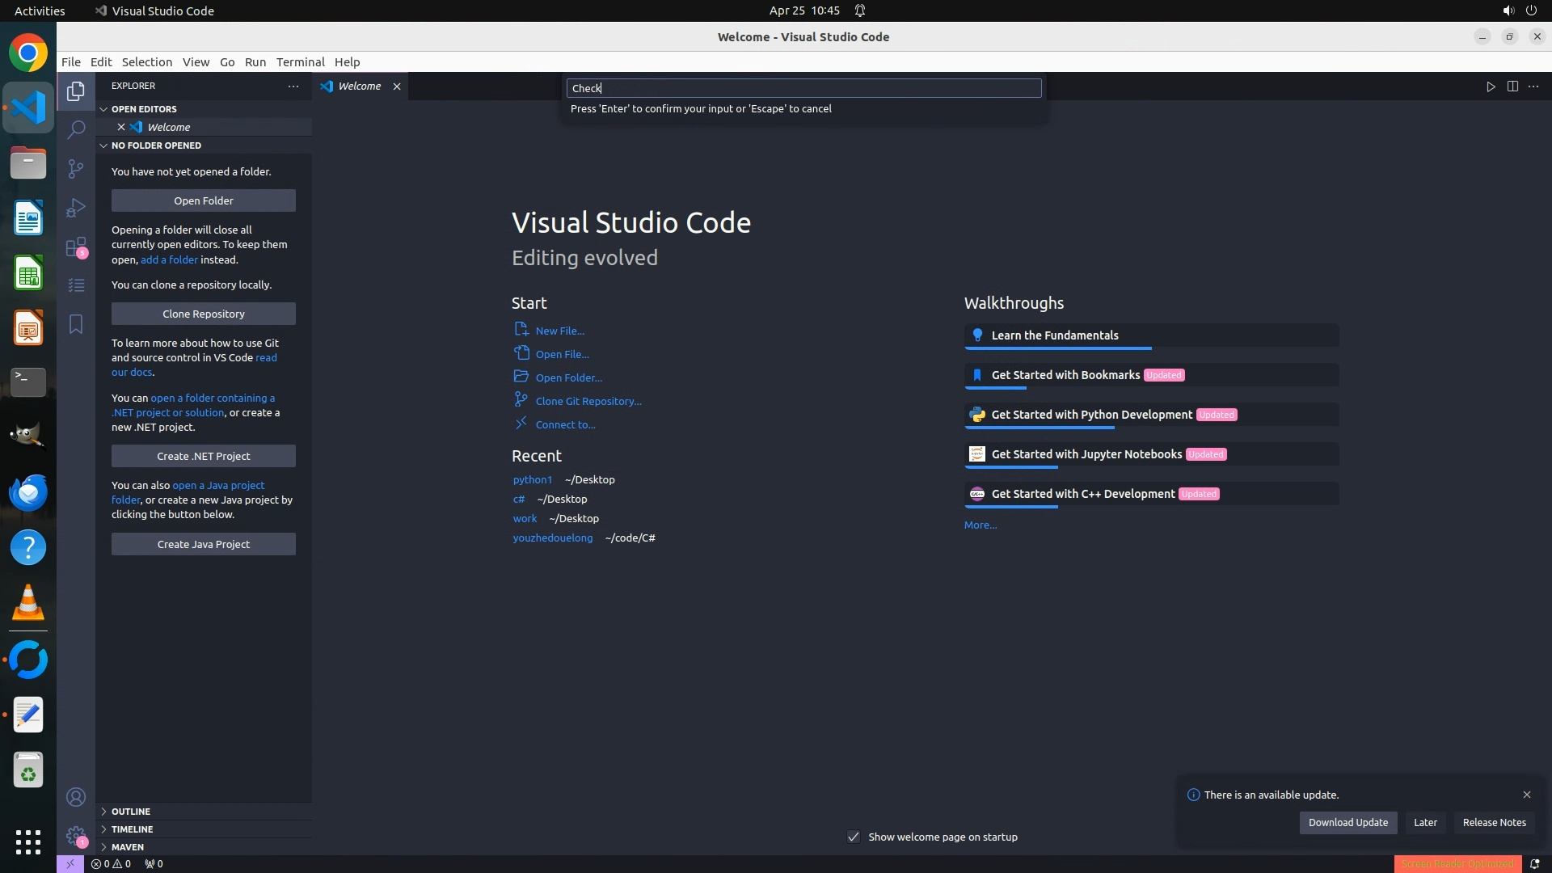This screenshot has height=873, width=1552.
Task: Collapse the OPEN EDITORS section
Action: pyautogui.click(x=144, y=109)
